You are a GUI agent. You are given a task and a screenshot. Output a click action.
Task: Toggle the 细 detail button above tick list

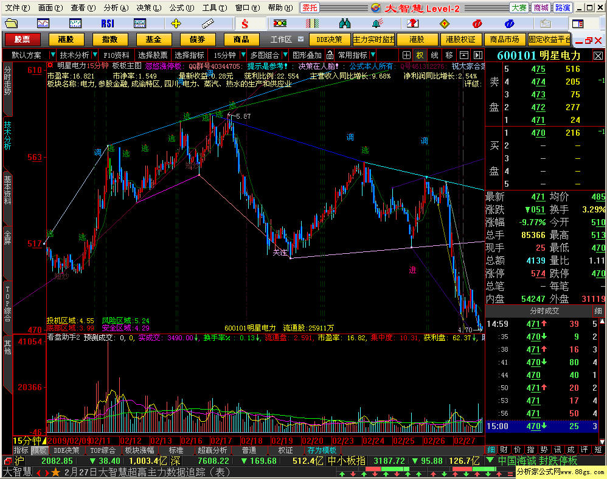click(x=598, y=311)
